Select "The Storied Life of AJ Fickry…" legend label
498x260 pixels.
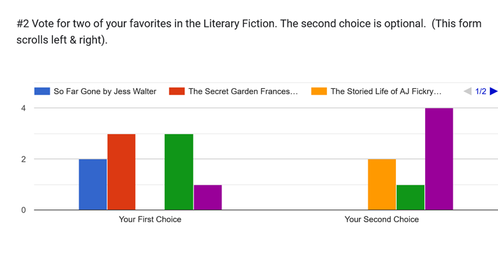(x=386, y=91)
